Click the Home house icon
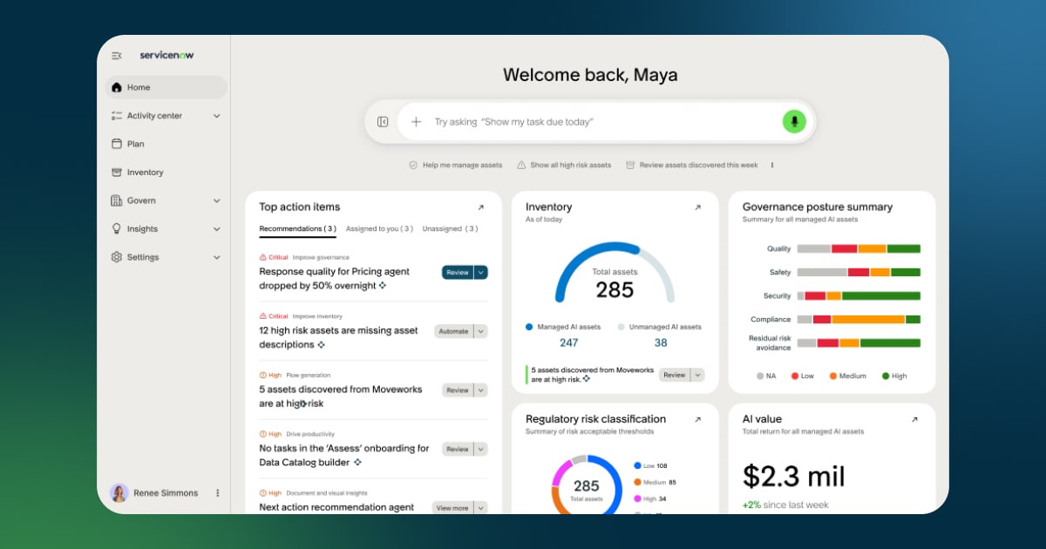1046x549 pixels. coord(117,87)
